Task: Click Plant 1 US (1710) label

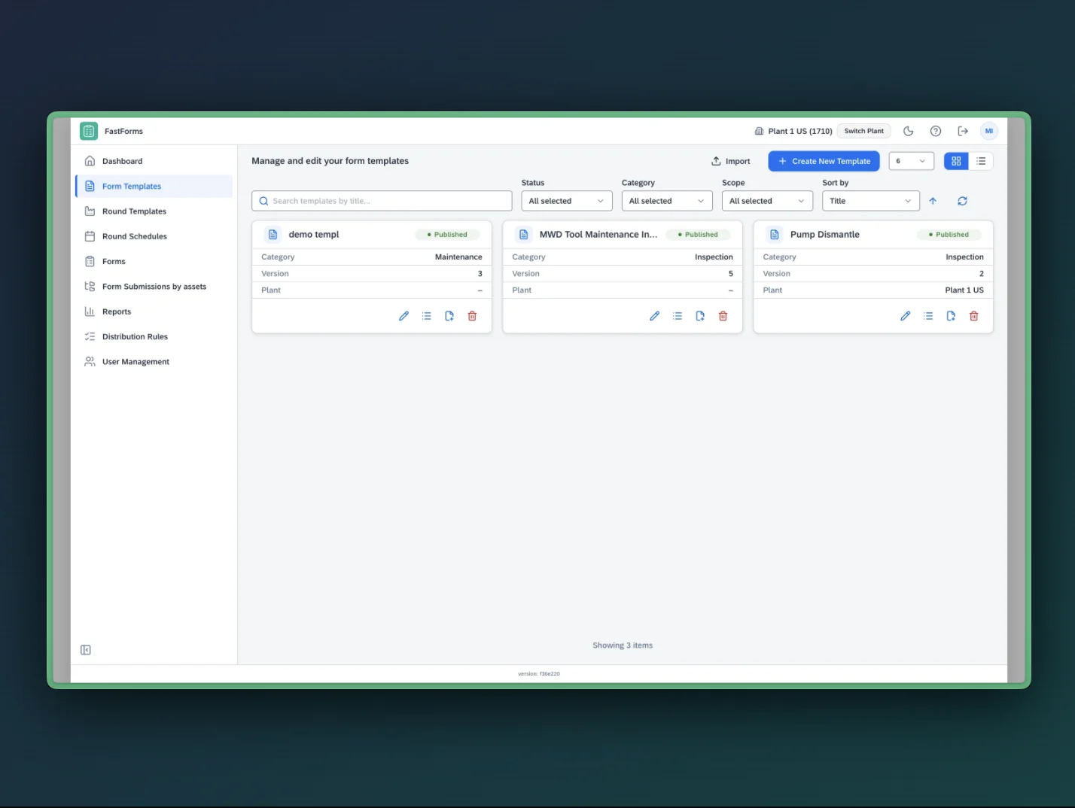Action: 799,131
